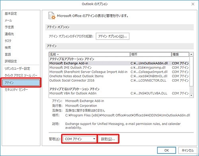Screen dimensions: 199x156
Task: Select SharePoint Server Colleague Import Add-in row
Action: (119, 72)
